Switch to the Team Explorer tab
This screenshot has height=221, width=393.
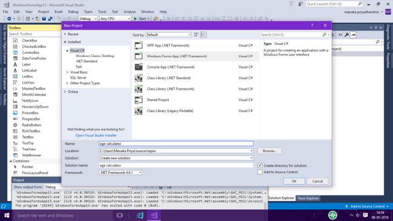(308, 198)
